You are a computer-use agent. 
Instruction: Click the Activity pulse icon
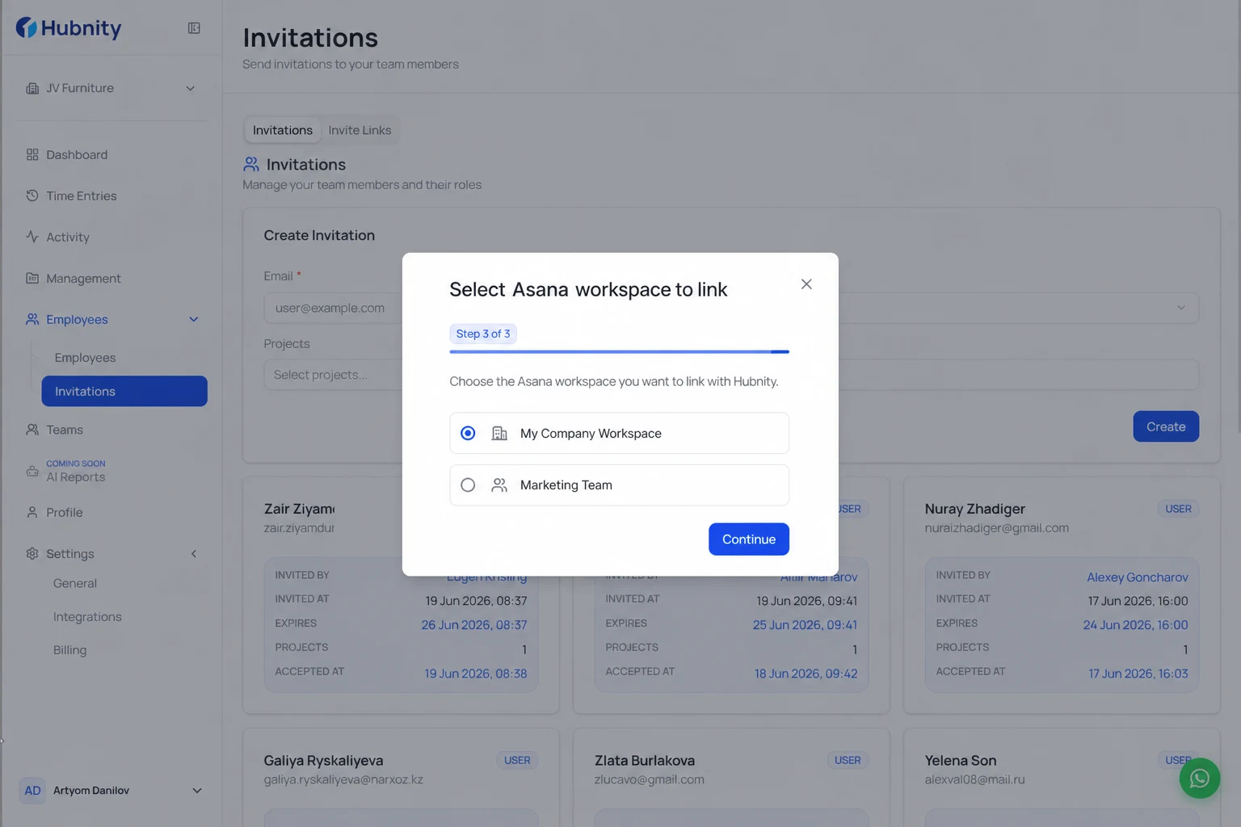point(32,237)
